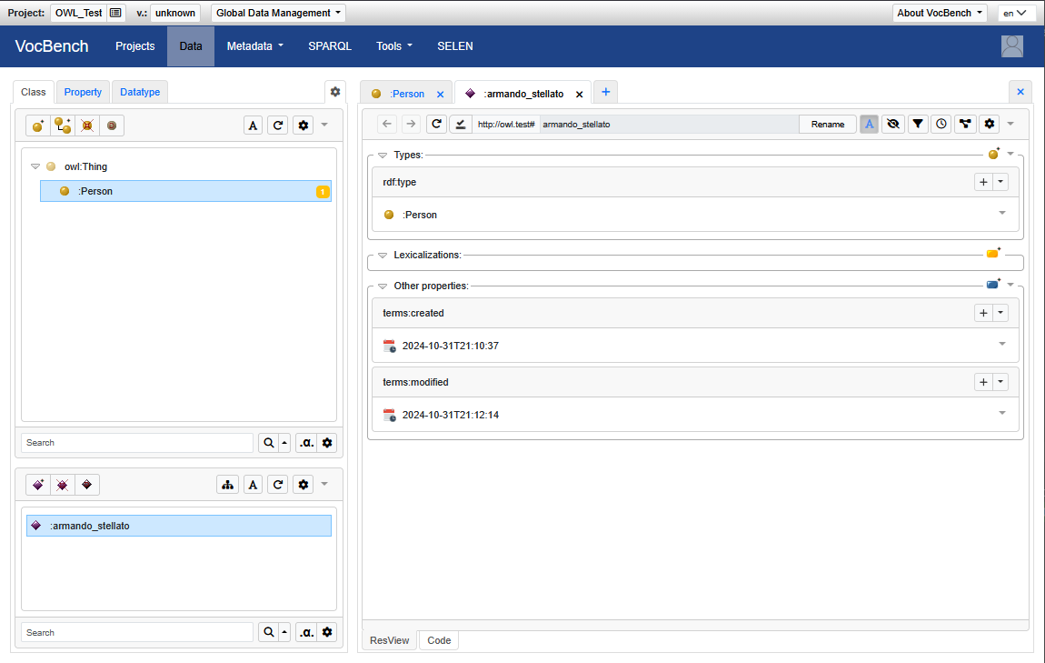Select the :Person class tree item

point(185,191)
